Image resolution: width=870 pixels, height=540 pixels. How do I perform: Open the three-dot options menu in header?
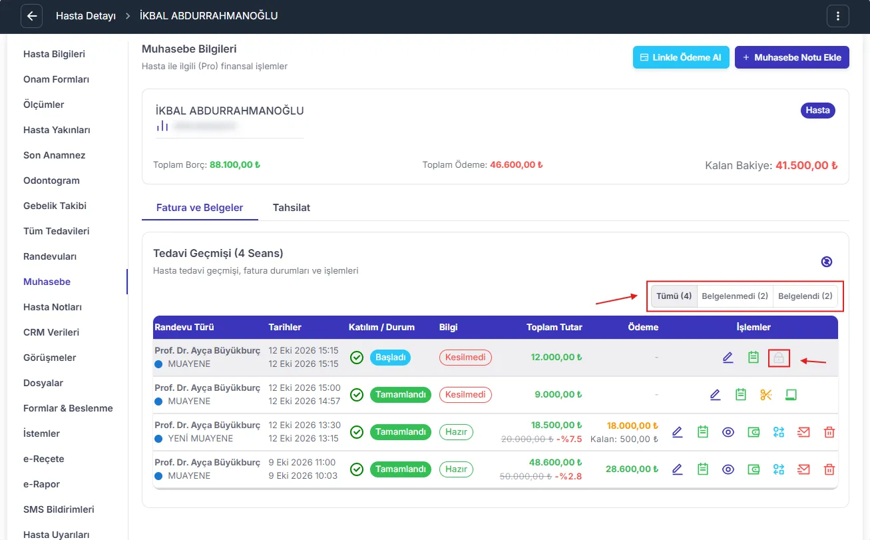(838, 16)
